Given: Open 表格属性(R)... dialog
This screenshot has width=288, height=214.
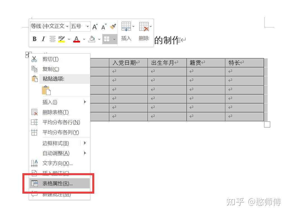Looking at the screenshot, I should click(60, 183).
